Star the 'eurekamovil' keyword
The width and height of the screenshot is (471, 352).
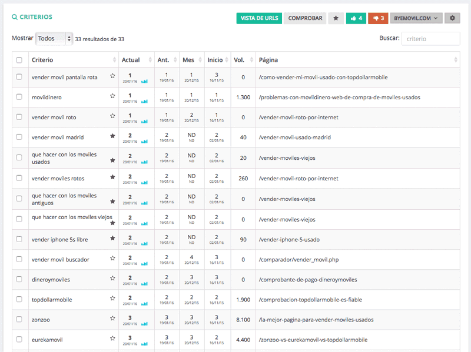(112, 338)
